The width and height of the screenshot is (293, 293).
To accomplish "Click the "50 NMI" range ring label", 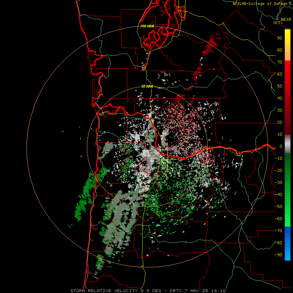I will pyautogui.click(x=147, y=86).
